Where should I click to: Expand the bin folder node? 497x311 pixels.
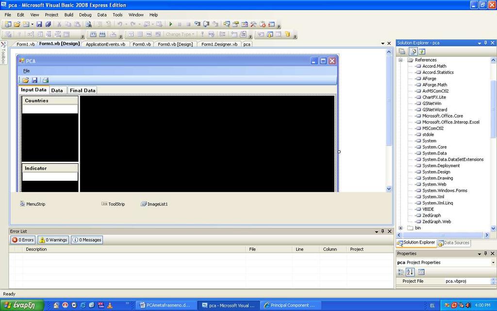[400, 228]
